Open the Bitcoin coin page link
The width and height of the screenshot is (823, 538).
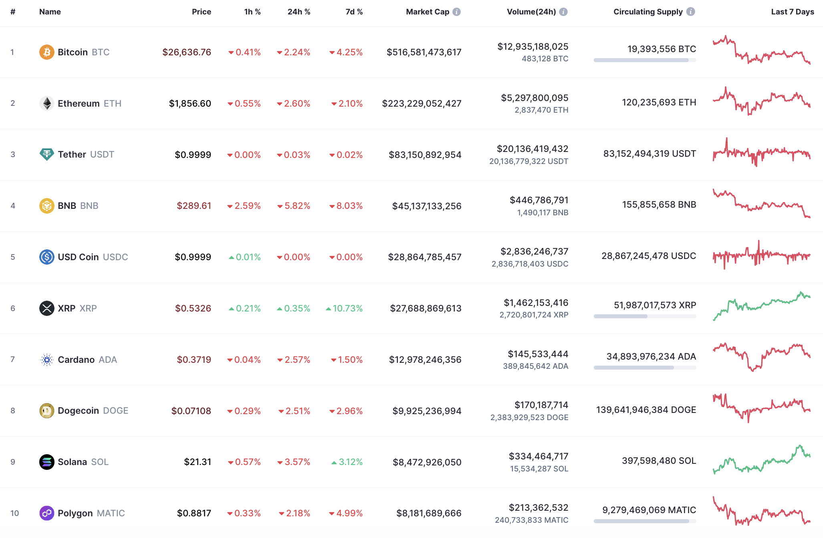click(x=73, y=52)
